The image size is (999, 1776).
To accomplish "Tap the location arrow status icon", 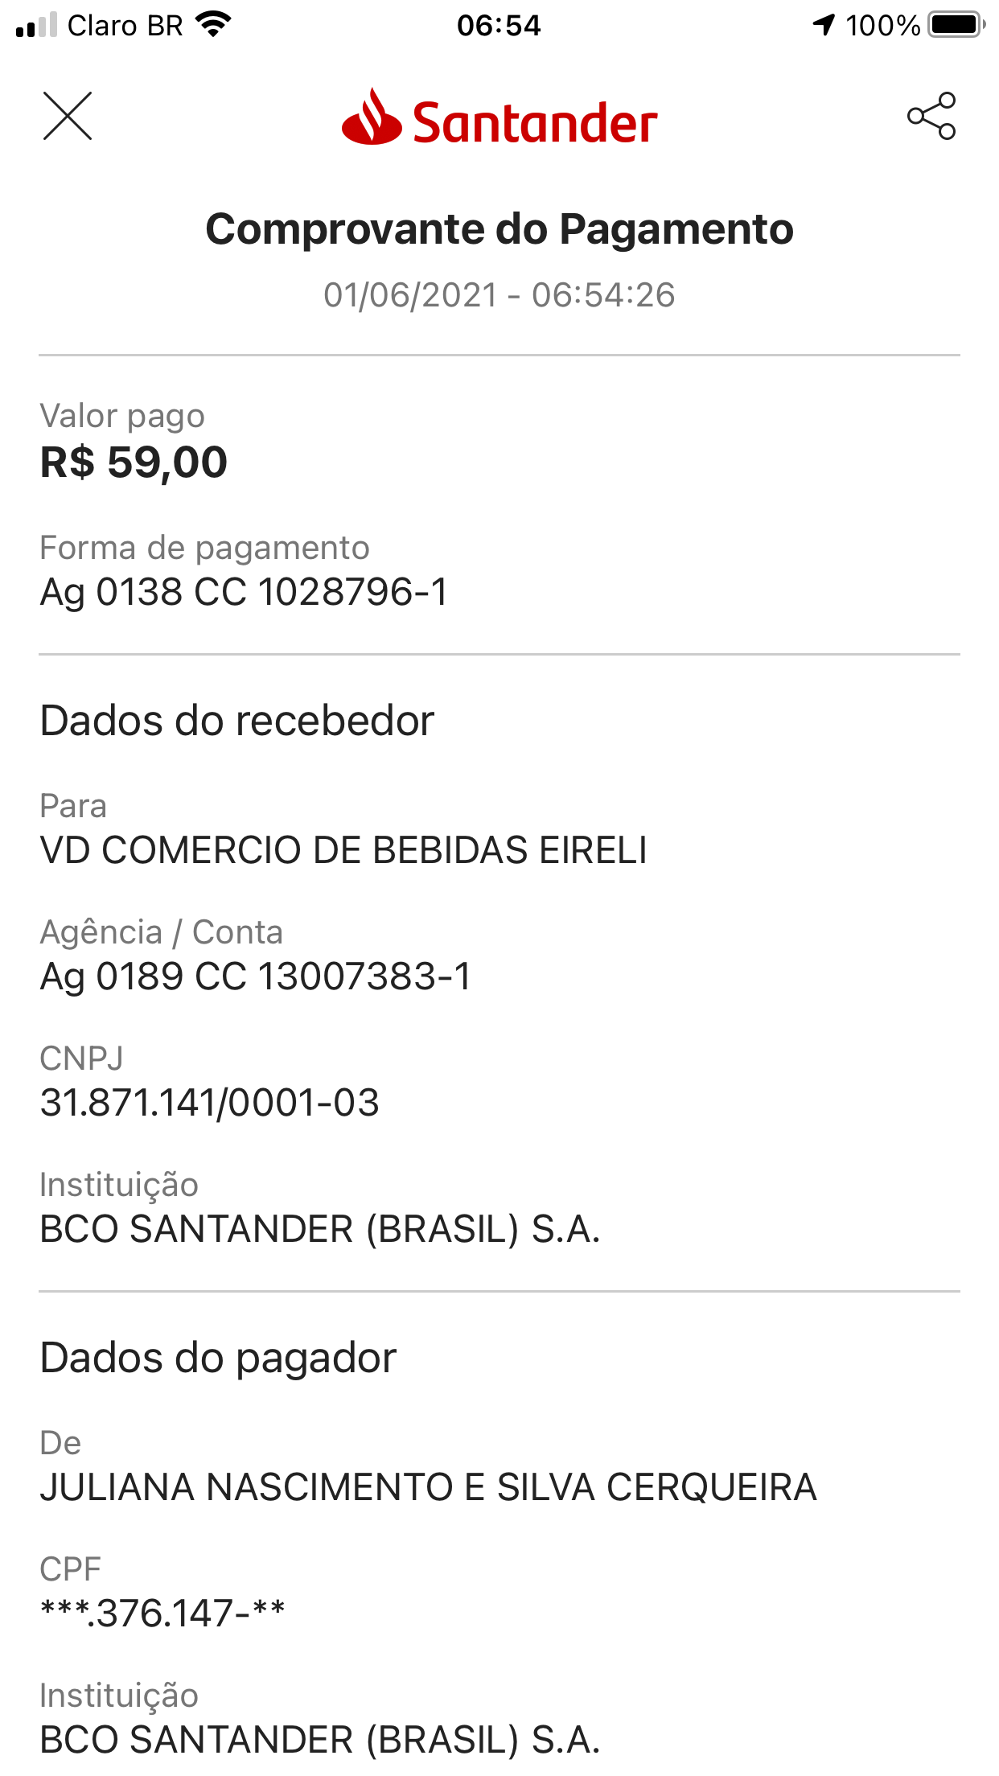I will click(824, 25).
